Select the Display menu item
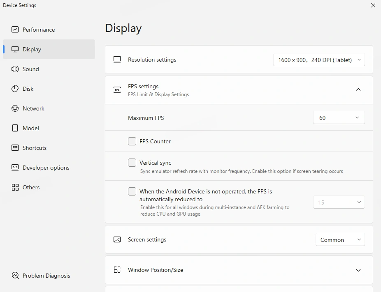Viewport: 381px width, 292px height. click(49, 49)
